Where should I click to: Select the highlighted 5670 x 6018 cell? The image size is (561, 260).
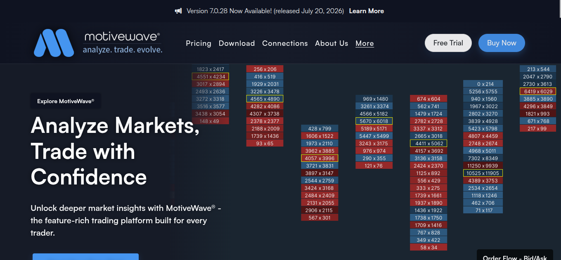(x=374, y=121)
